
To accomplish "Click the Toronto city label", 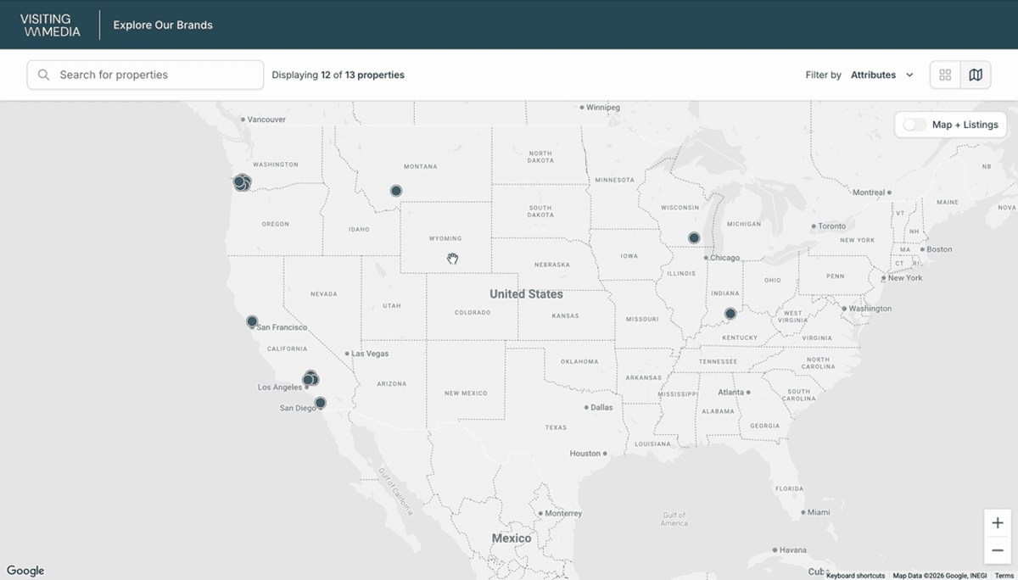I will [832, 226].
